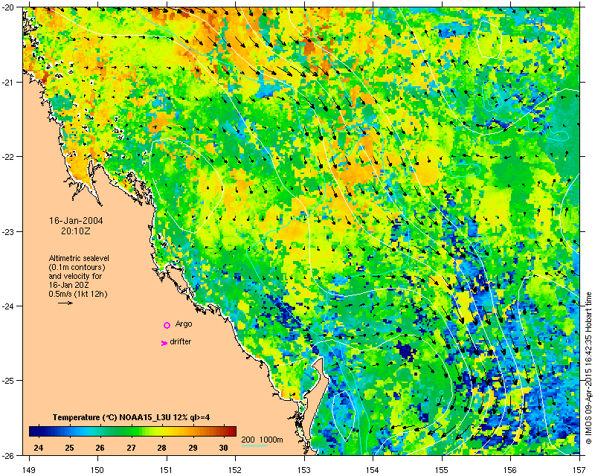595x476 pixels.
Task: Click the 0.5m/s reference velocity arrow
Action: pos(65,303)
